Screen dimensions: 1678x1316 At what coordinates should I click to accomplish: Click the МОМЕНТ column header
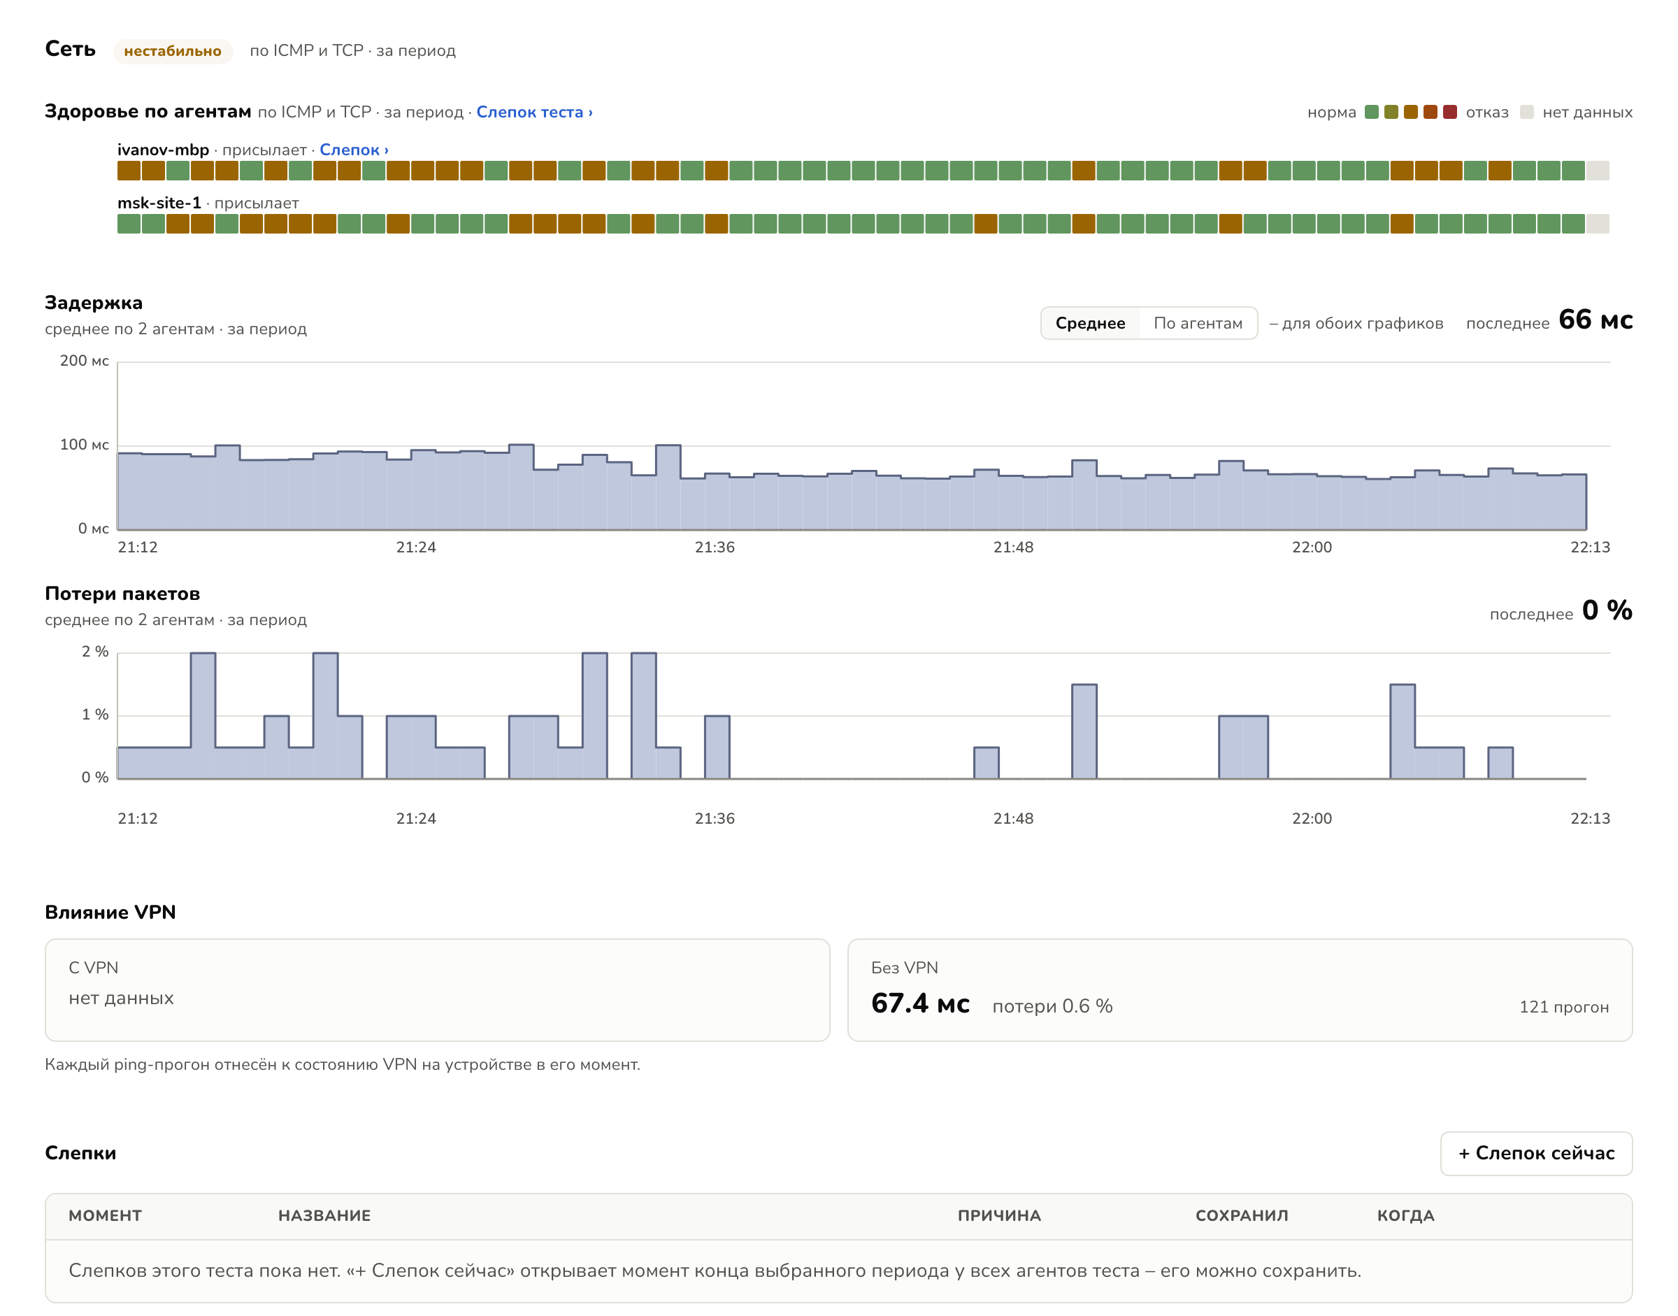tap(106, 1216)
